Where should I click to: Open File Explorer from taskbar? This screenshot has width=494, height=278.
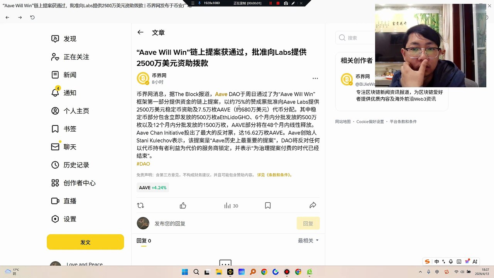219,272
